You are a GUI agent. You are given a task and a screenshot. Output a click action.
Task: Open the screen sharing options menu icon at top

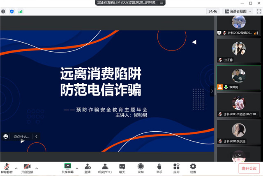pyautogui.click(x=161, y=2)
